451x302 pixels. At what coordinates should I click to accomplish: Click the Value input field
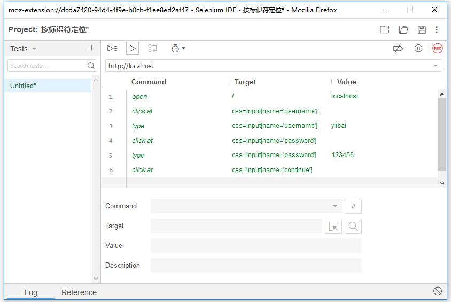[256, 246]
